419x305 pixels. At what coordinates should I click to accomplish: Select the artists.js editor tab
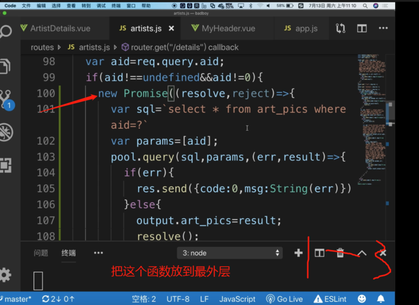146,28
